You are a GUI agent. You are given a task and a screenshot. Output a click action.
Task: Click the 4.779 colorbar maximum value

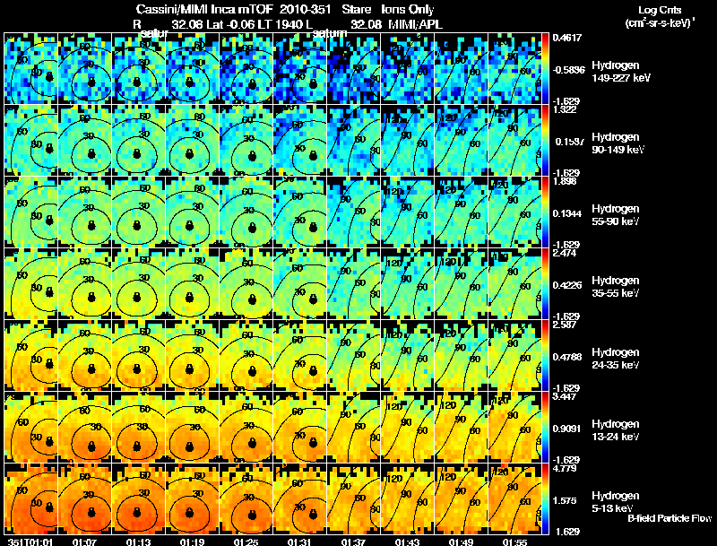point(565,468)
